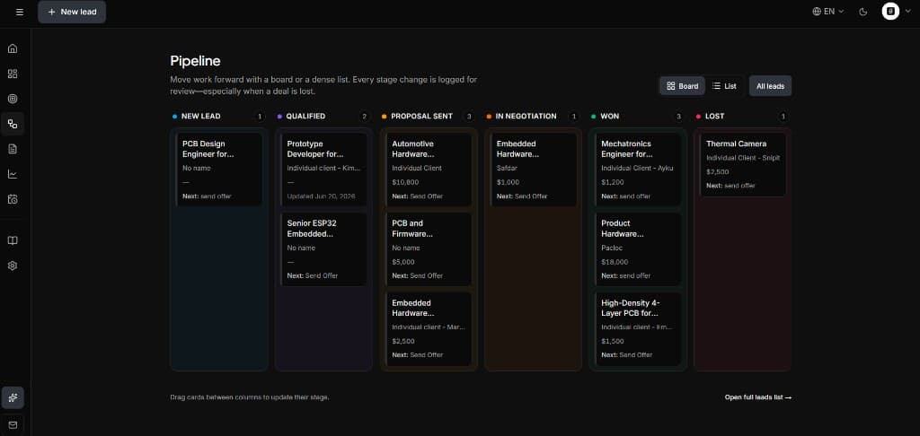Open the analytics chart icon in sidebar
920x436 pixels.
click(x=13, y=174)
